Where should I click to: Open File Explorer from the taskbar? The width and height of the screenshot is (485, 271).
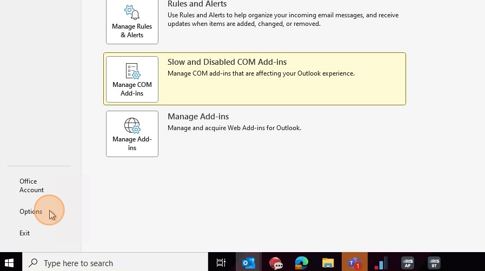[328, 263]
